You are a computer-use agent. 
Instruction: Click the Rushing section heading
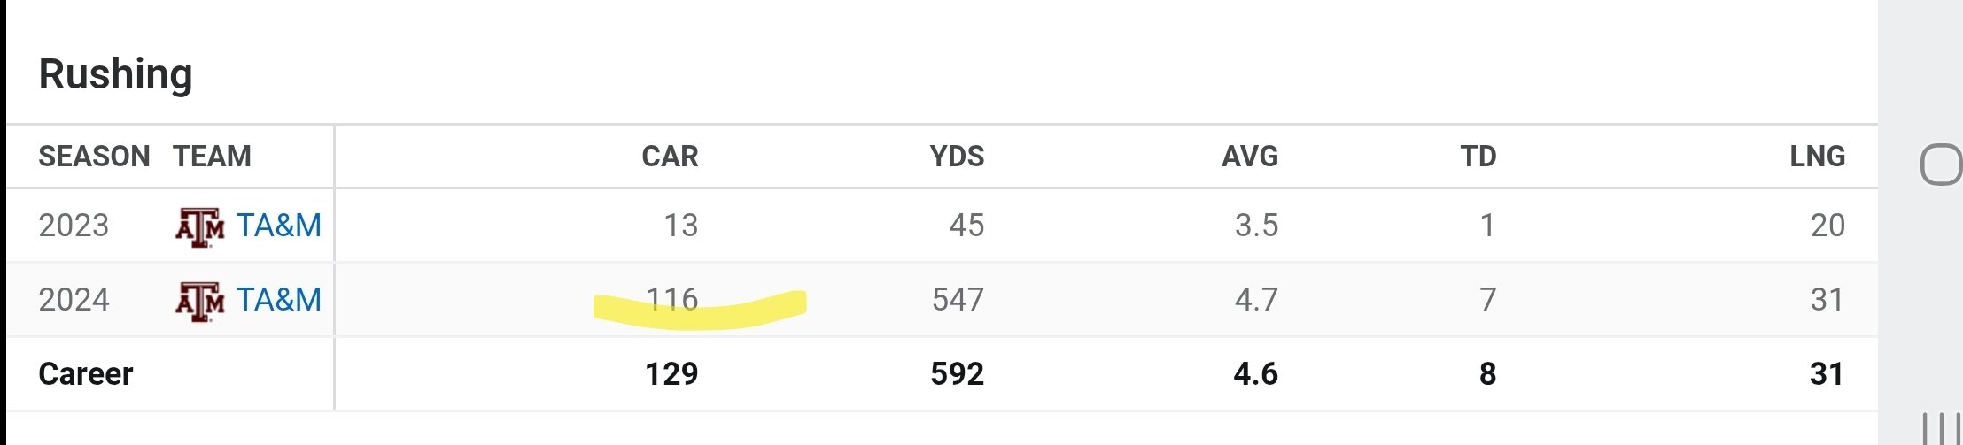pyautogui.click(x=115, y=74)
